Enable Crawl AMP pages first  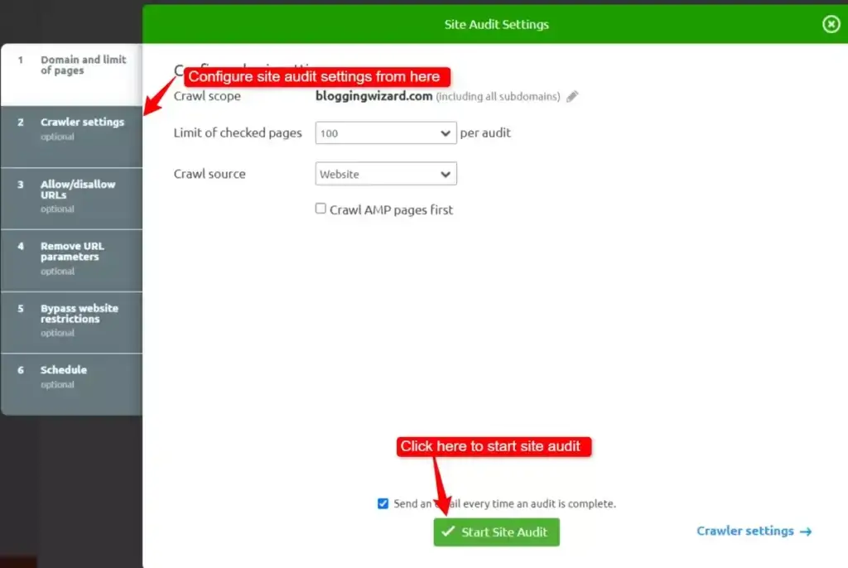(x=320, y=209)
